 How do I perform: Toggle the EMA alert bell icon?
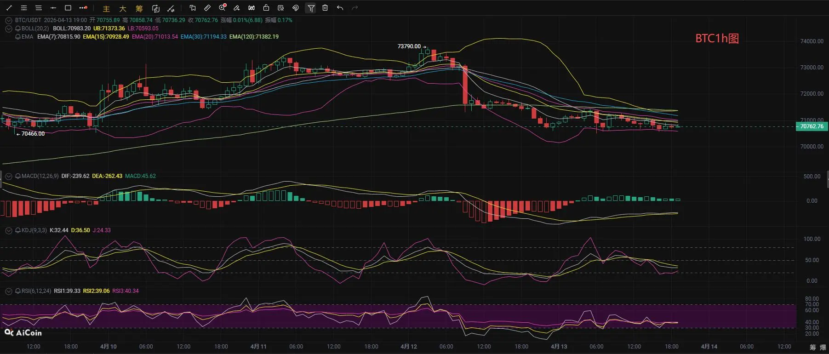pos(18,37)
